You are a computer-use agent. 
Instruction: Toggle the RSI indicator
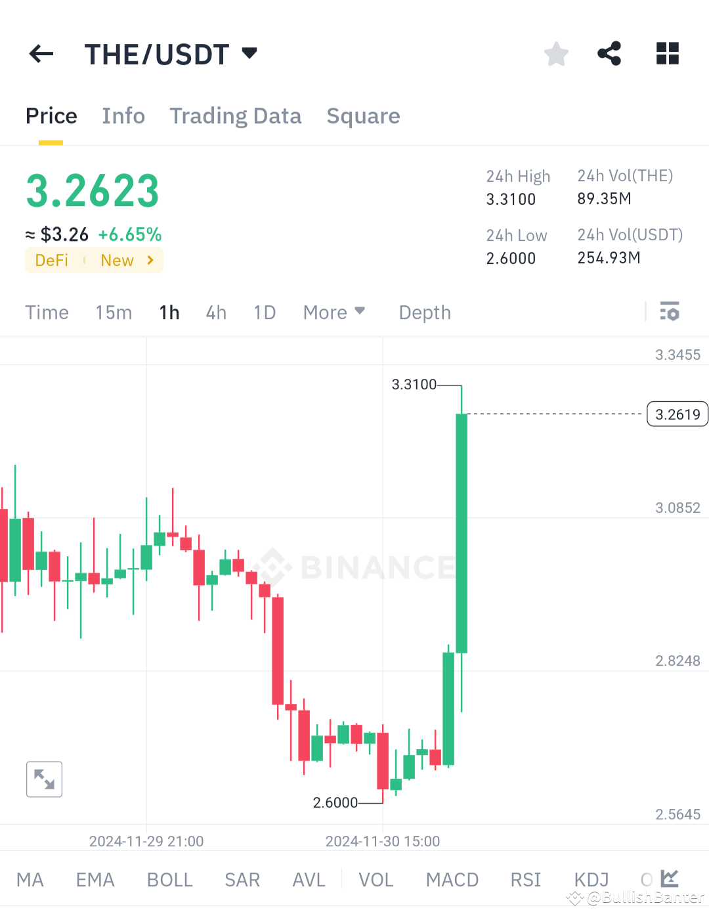525,880
